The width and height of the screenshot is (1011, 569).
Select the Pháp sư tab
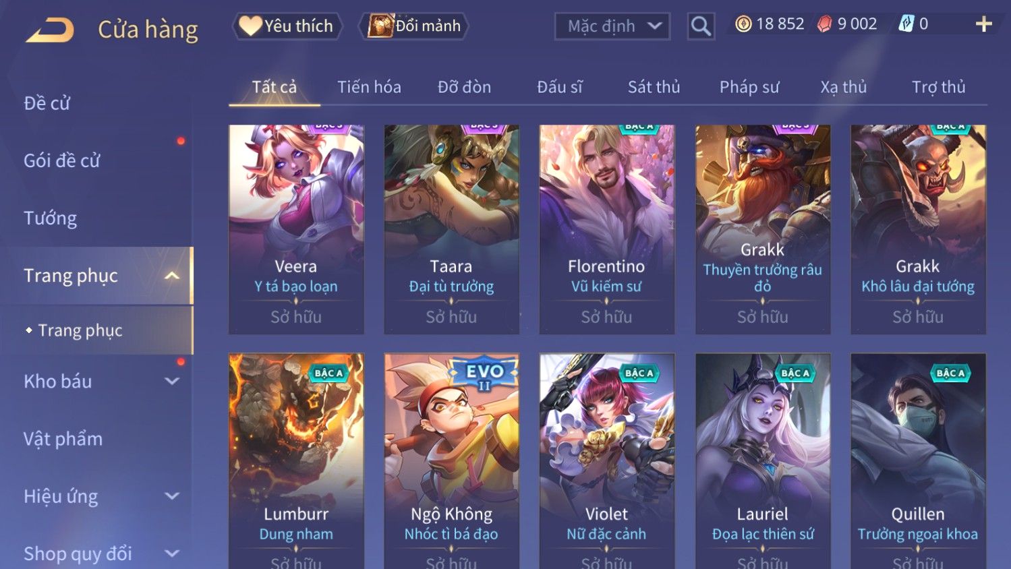tap(749, 87)
